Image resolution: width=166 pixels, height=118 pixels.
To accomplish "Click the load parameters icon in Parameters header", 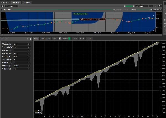I will (x=27, y=39).
